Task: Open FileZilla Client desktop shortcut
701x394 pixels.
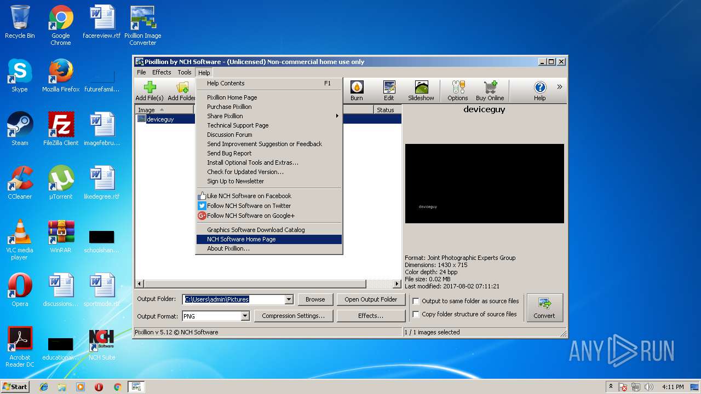Action: coord(61,129)
